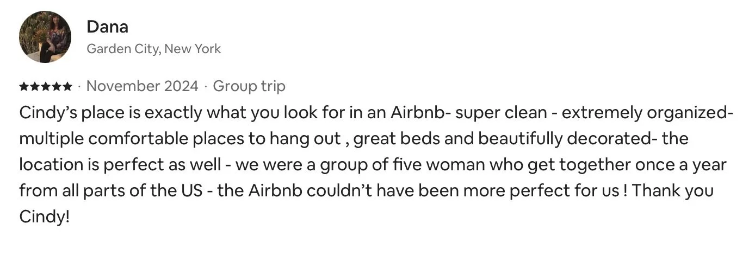Click the dot separator before November 2024

pos(79,86)
